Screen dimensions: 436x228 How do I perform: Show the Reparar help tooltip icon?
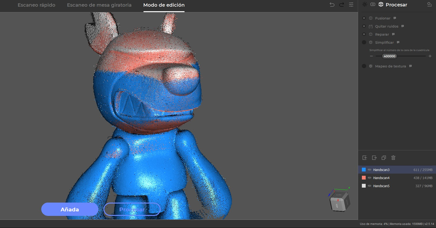tap(393, 34)
